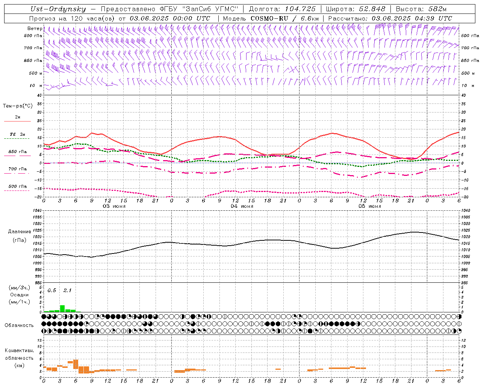This screenshot has width=481, height=384.
Task: Click the model name COSMO-RU / 6.6км
Action: 285,18
